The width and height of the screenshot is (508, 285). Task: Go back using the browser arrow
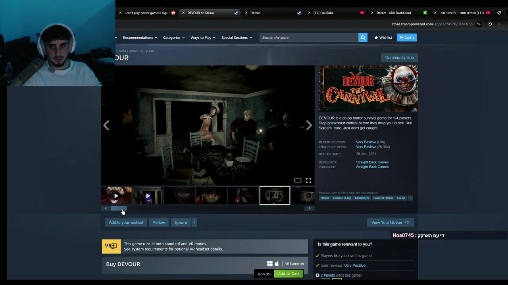[x=500, y=24]
